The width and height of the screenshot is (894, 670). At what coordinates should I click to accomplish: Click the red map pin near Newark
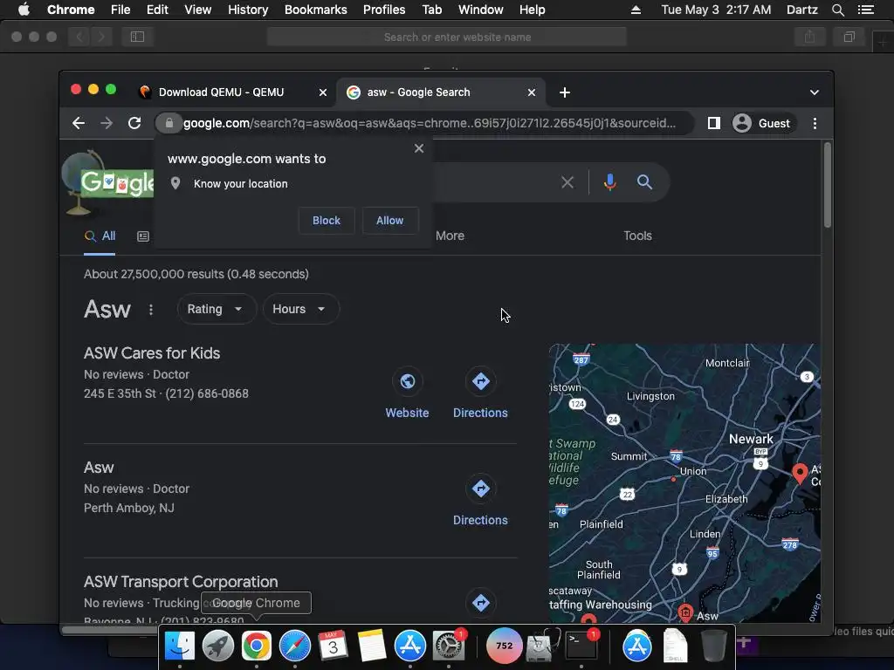click(x=800, y=474)
